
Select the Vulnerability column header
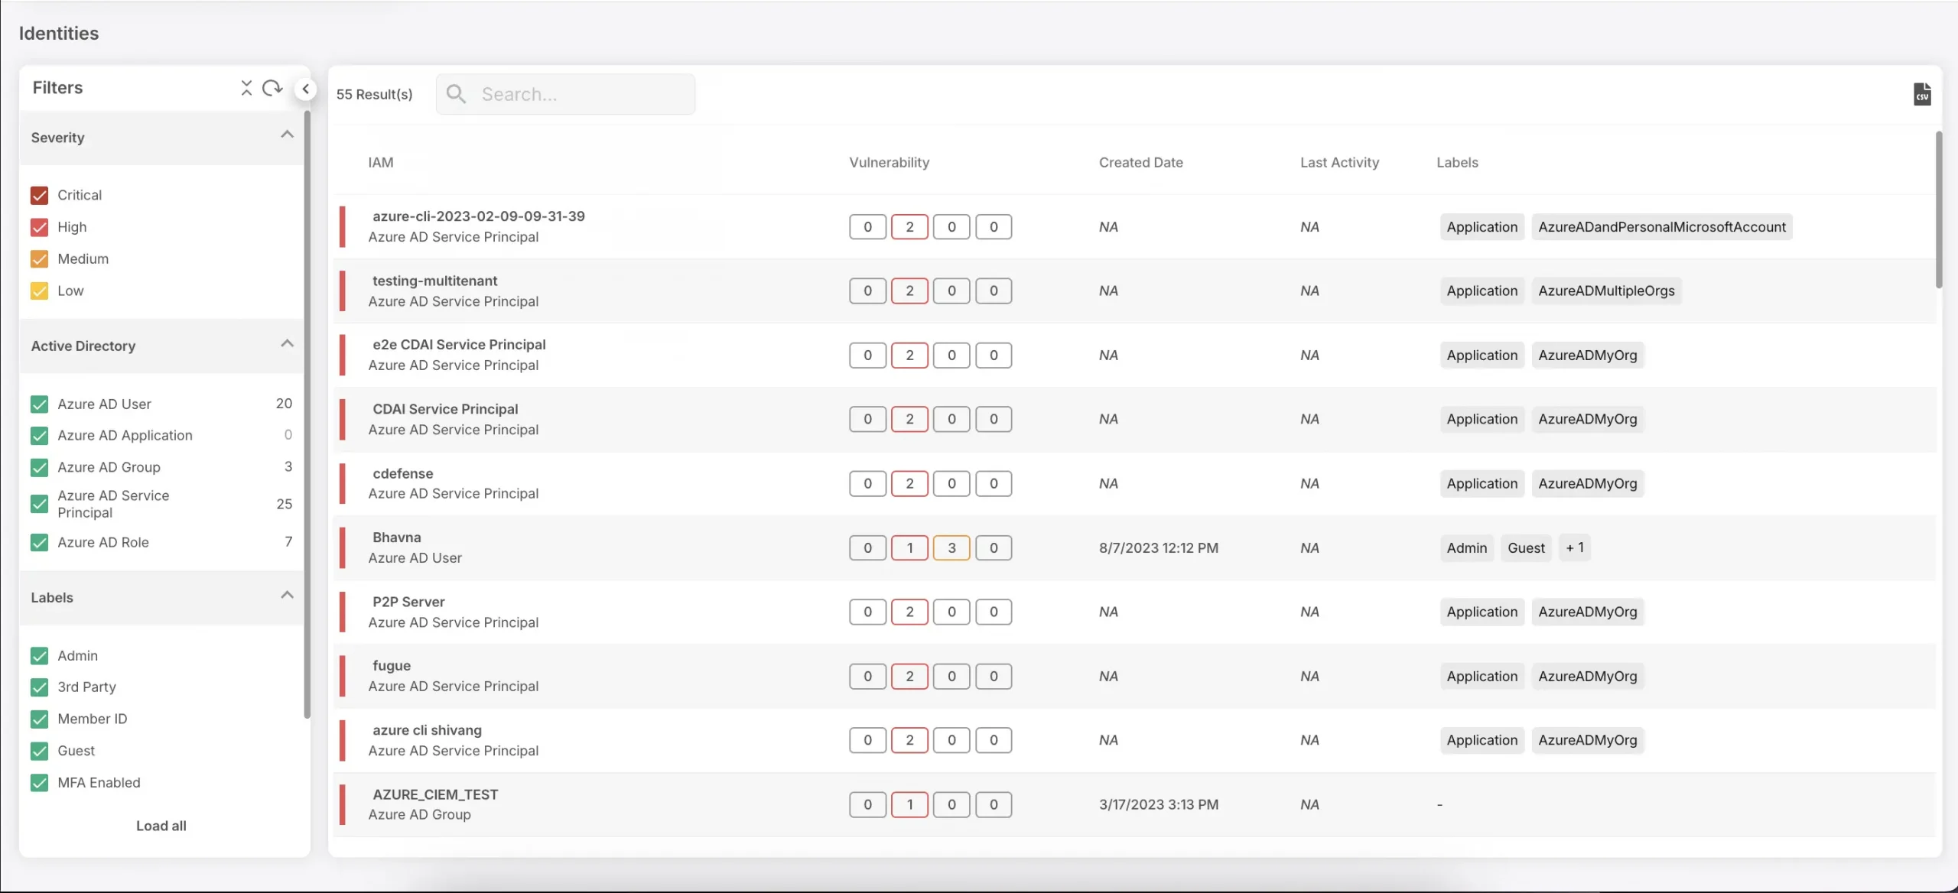(x=889, y=162)
